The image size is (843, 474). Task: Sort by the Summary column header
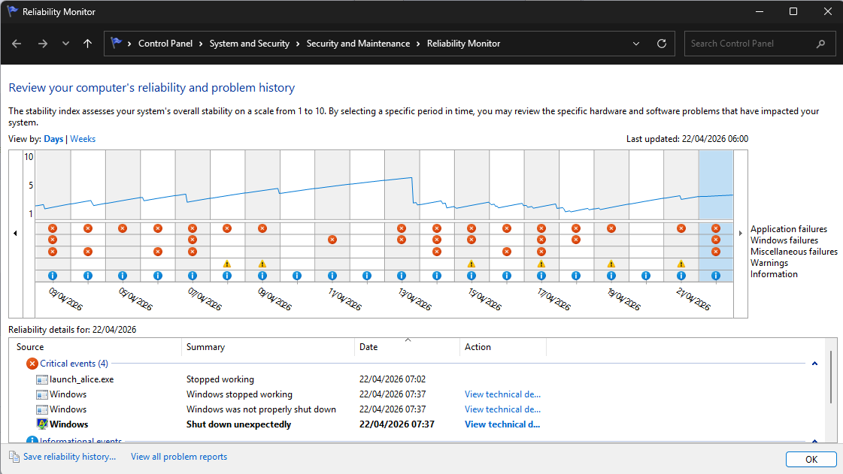(268, 347)
